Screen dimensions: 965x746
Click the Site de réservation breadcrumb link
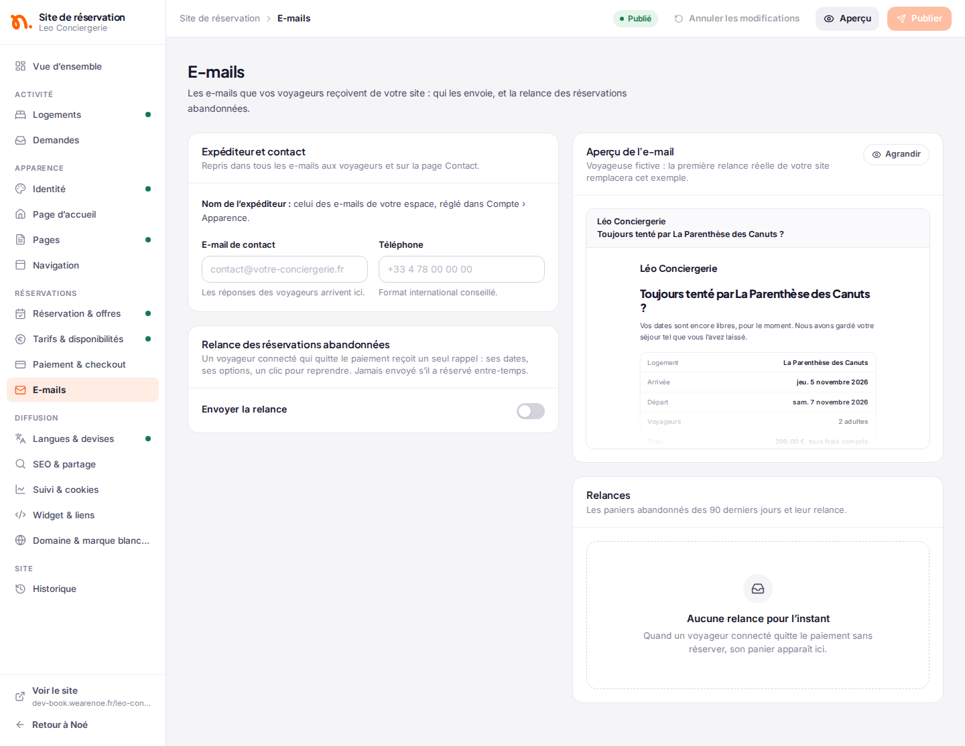[220, 18]
